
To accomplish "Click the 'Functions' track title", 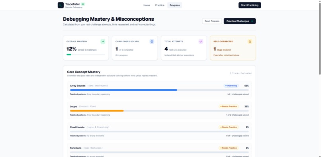I will (x=76, y=148).
